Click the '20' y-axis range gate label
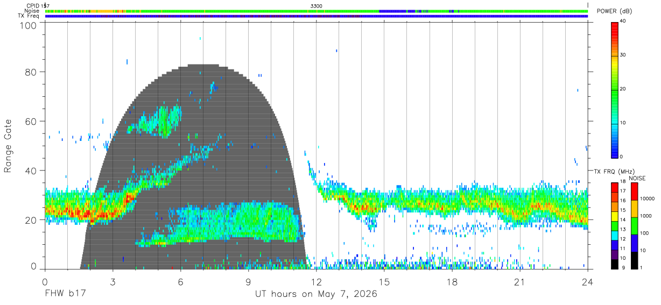Screen dimensions: 661x305 31,219
